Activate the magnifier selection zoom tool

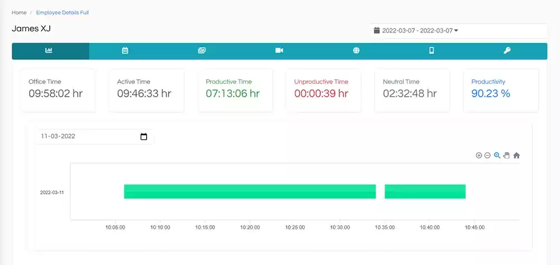[x=497, y=155]
